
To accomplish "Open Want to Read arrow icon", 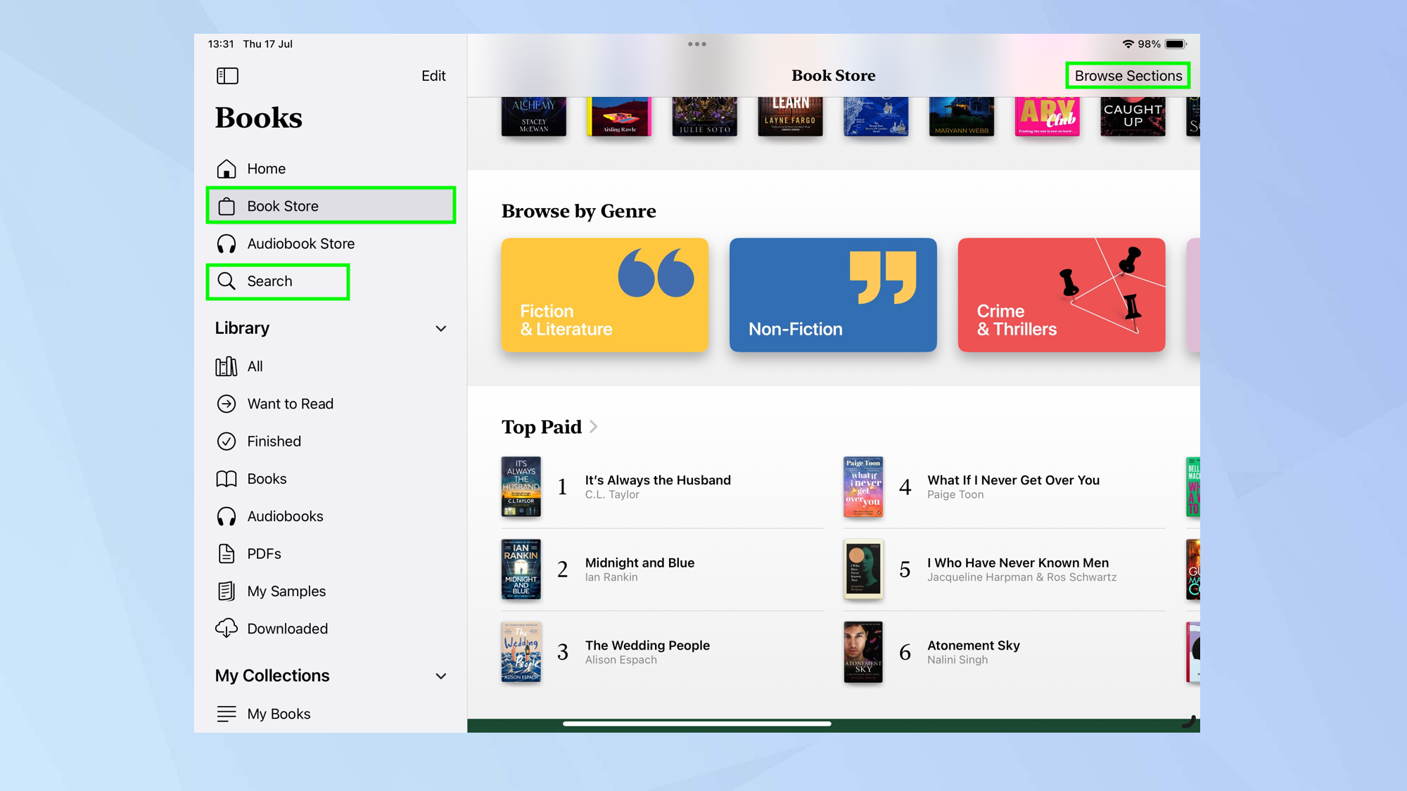I will tap(227, 404).
